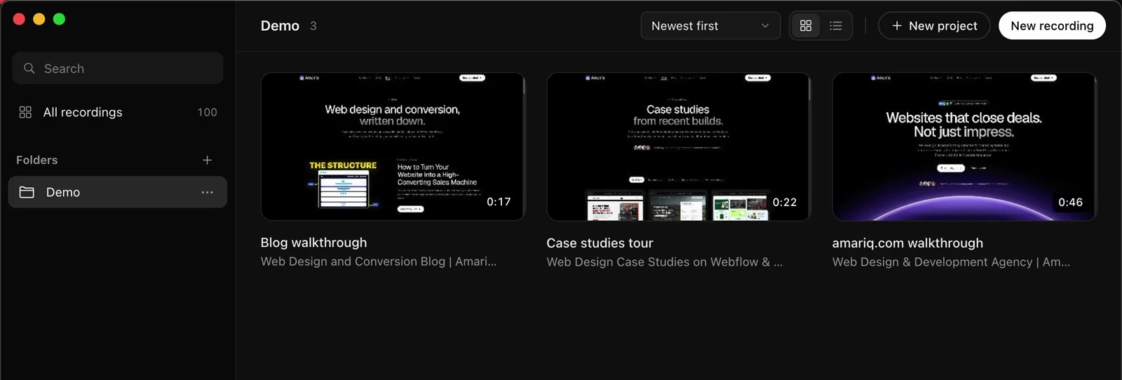Click the 0:17 duration badge
Screen dimensions: 1122x380
499,202
